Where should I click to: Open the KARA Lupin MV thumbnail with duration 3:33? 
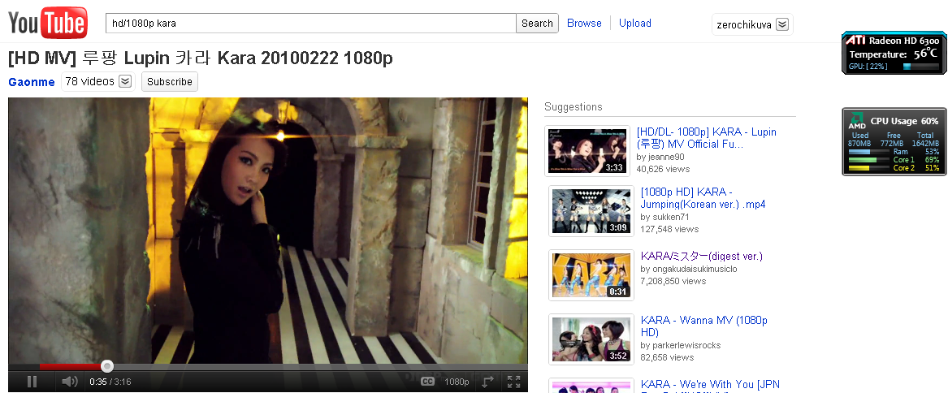[x=587, y=150]
